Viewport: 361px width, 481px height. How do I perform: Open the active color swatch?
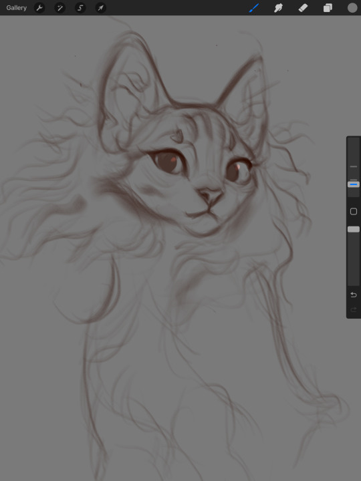point(352,8)
